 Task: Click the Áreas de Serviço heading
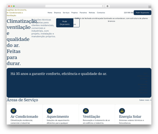point(22,100)
